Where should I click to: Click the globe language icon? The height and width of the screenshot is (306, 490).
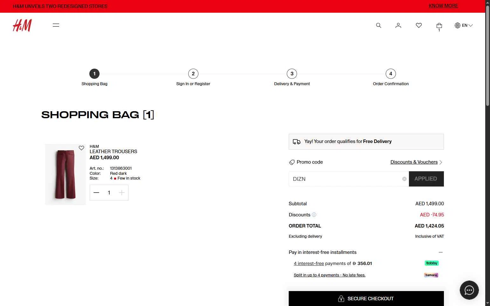coord(458,25)
